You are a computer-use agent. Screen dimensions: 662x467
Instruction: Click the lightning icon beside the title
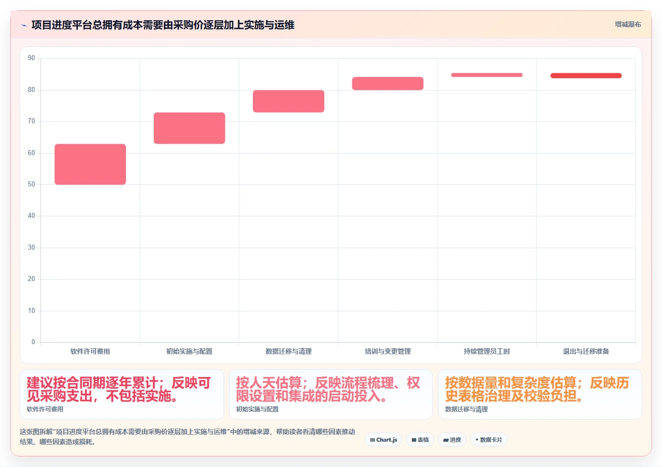(24, 25)
